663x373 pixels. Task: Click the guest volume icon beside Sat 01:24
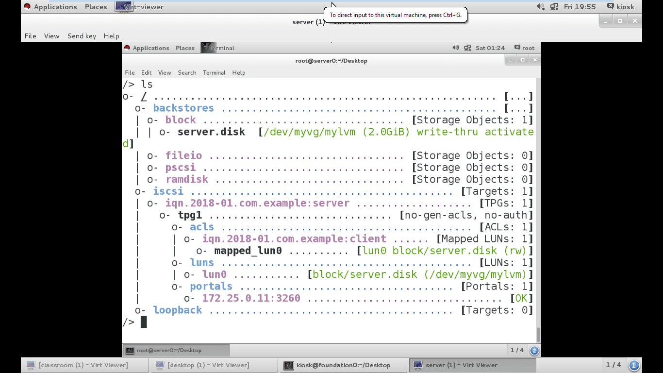click(455, 48)
